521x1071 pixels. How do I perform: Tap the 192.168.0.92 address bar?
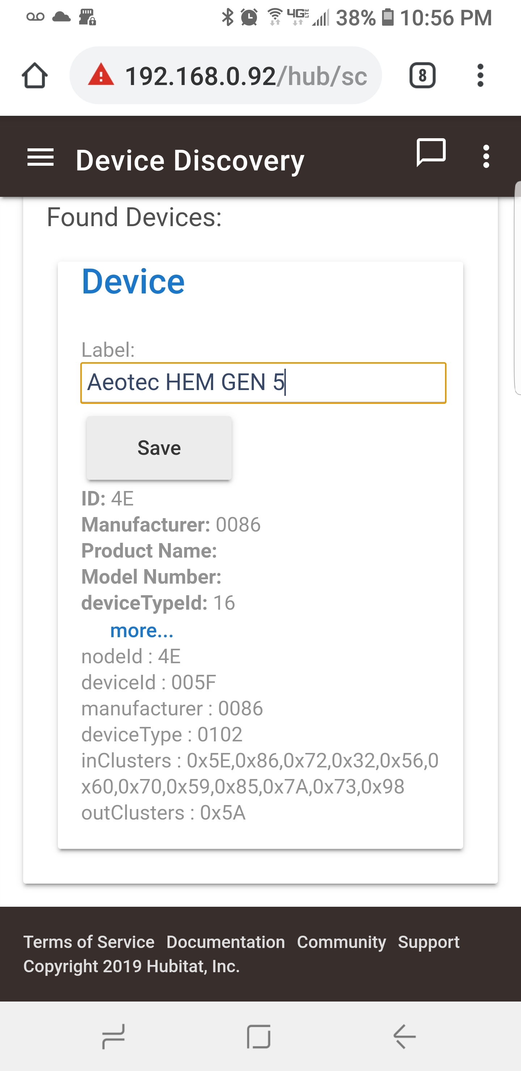[x=226, y=76]
